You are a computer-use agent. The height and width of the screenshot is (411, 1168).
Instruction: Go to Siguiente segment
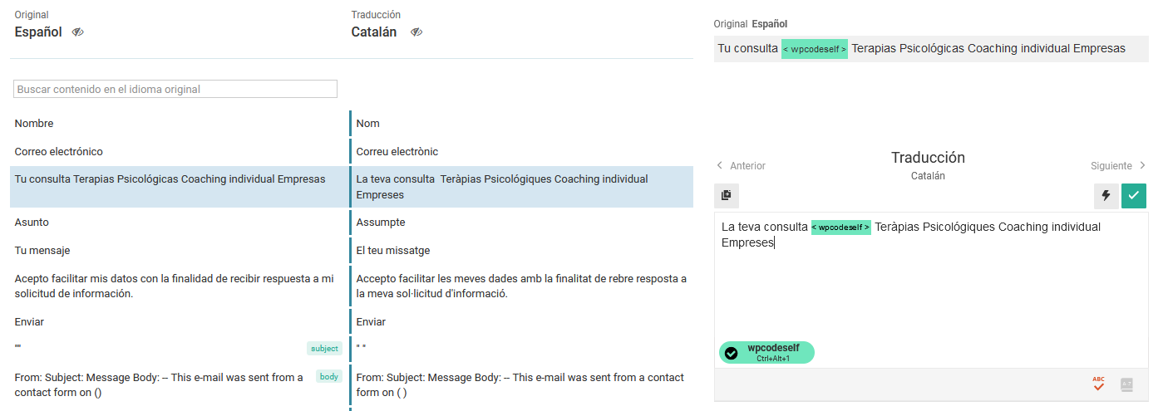pyautogui.click(x=1118, y=166)
